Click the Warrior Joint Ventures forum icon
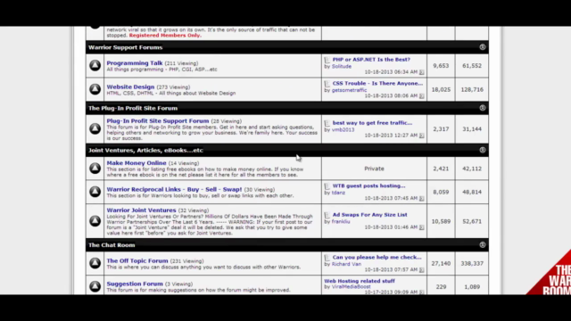 point(95,221)
